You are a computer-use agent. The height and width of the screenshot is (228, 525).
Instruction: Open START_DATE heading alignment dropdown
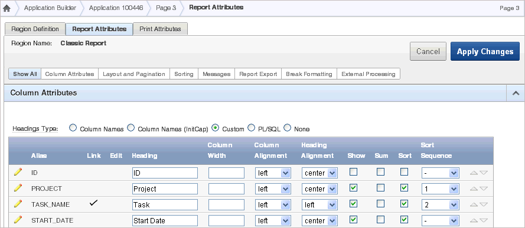[x=319, y=221]
